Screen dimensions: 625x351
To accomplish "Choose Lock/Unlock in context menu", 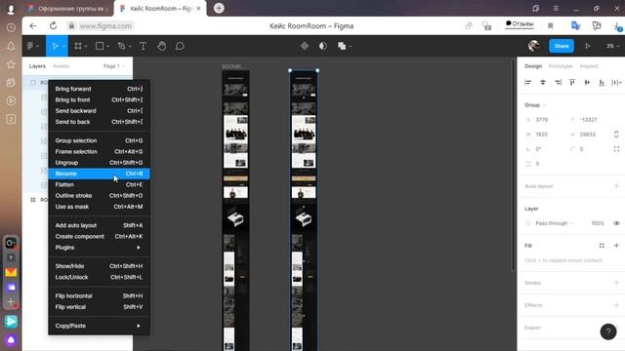I will pos(99,277).
